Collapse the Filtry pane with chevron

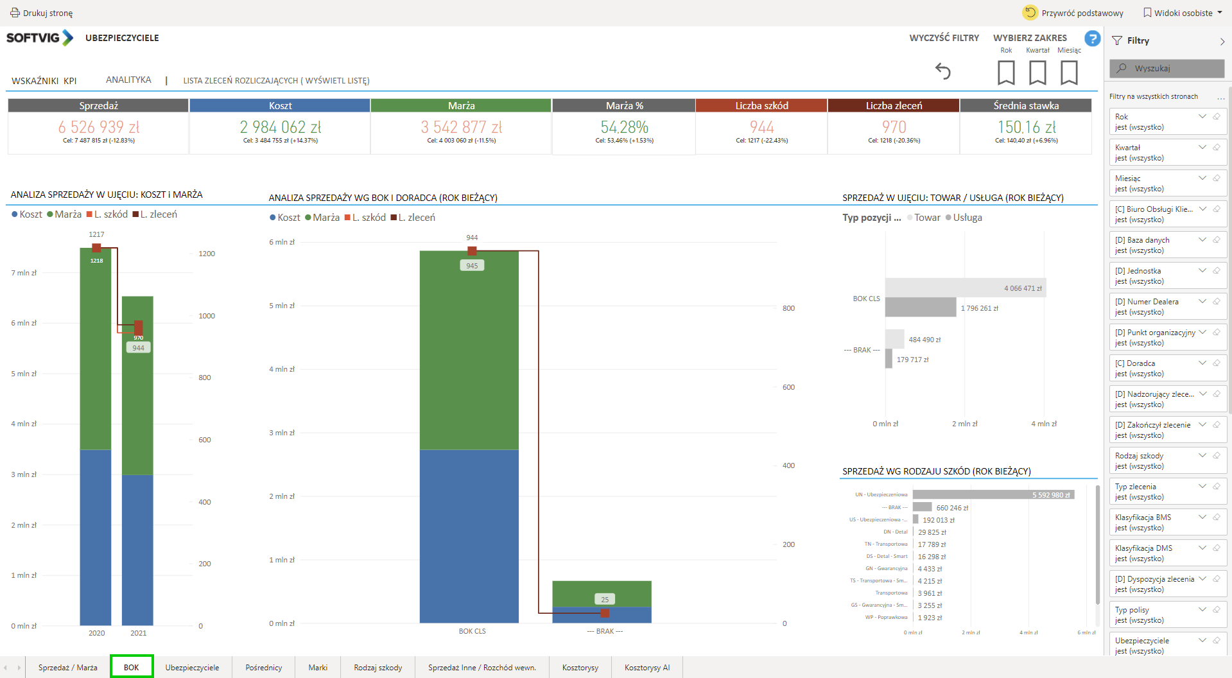tap(1222, 41)
